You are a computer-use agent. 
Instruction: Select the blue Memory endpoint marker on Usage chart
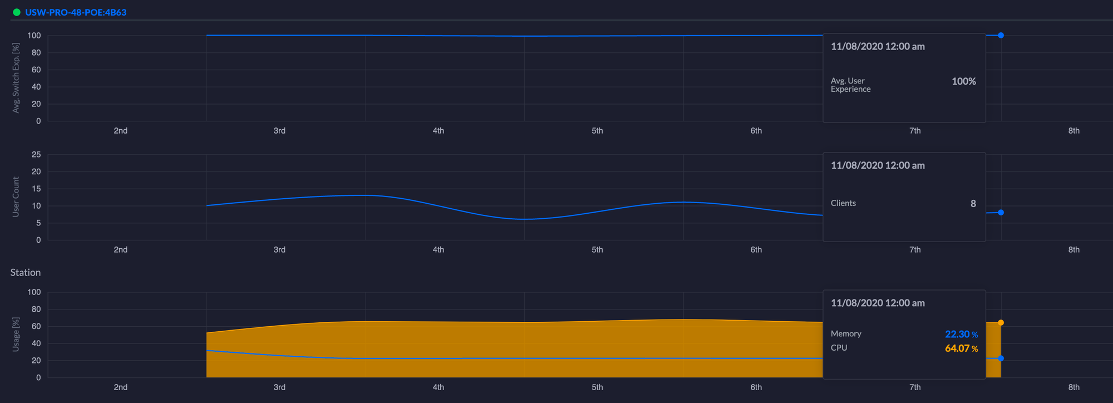pos(1001,358)
